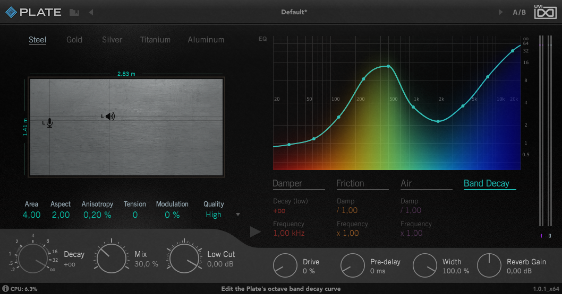Image resolution: width=562 pixels, height=294 pixels.
Task: Open the preset browser folder icon
Action: click(74, 13)
